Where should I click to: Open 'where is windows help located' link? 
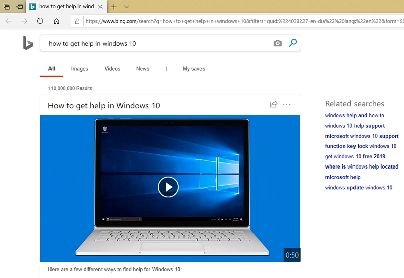(x=362, y=166)
